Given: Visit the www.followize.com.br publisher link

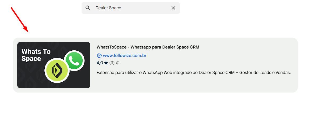Looking at the screenshot, I should pos(125,56).
